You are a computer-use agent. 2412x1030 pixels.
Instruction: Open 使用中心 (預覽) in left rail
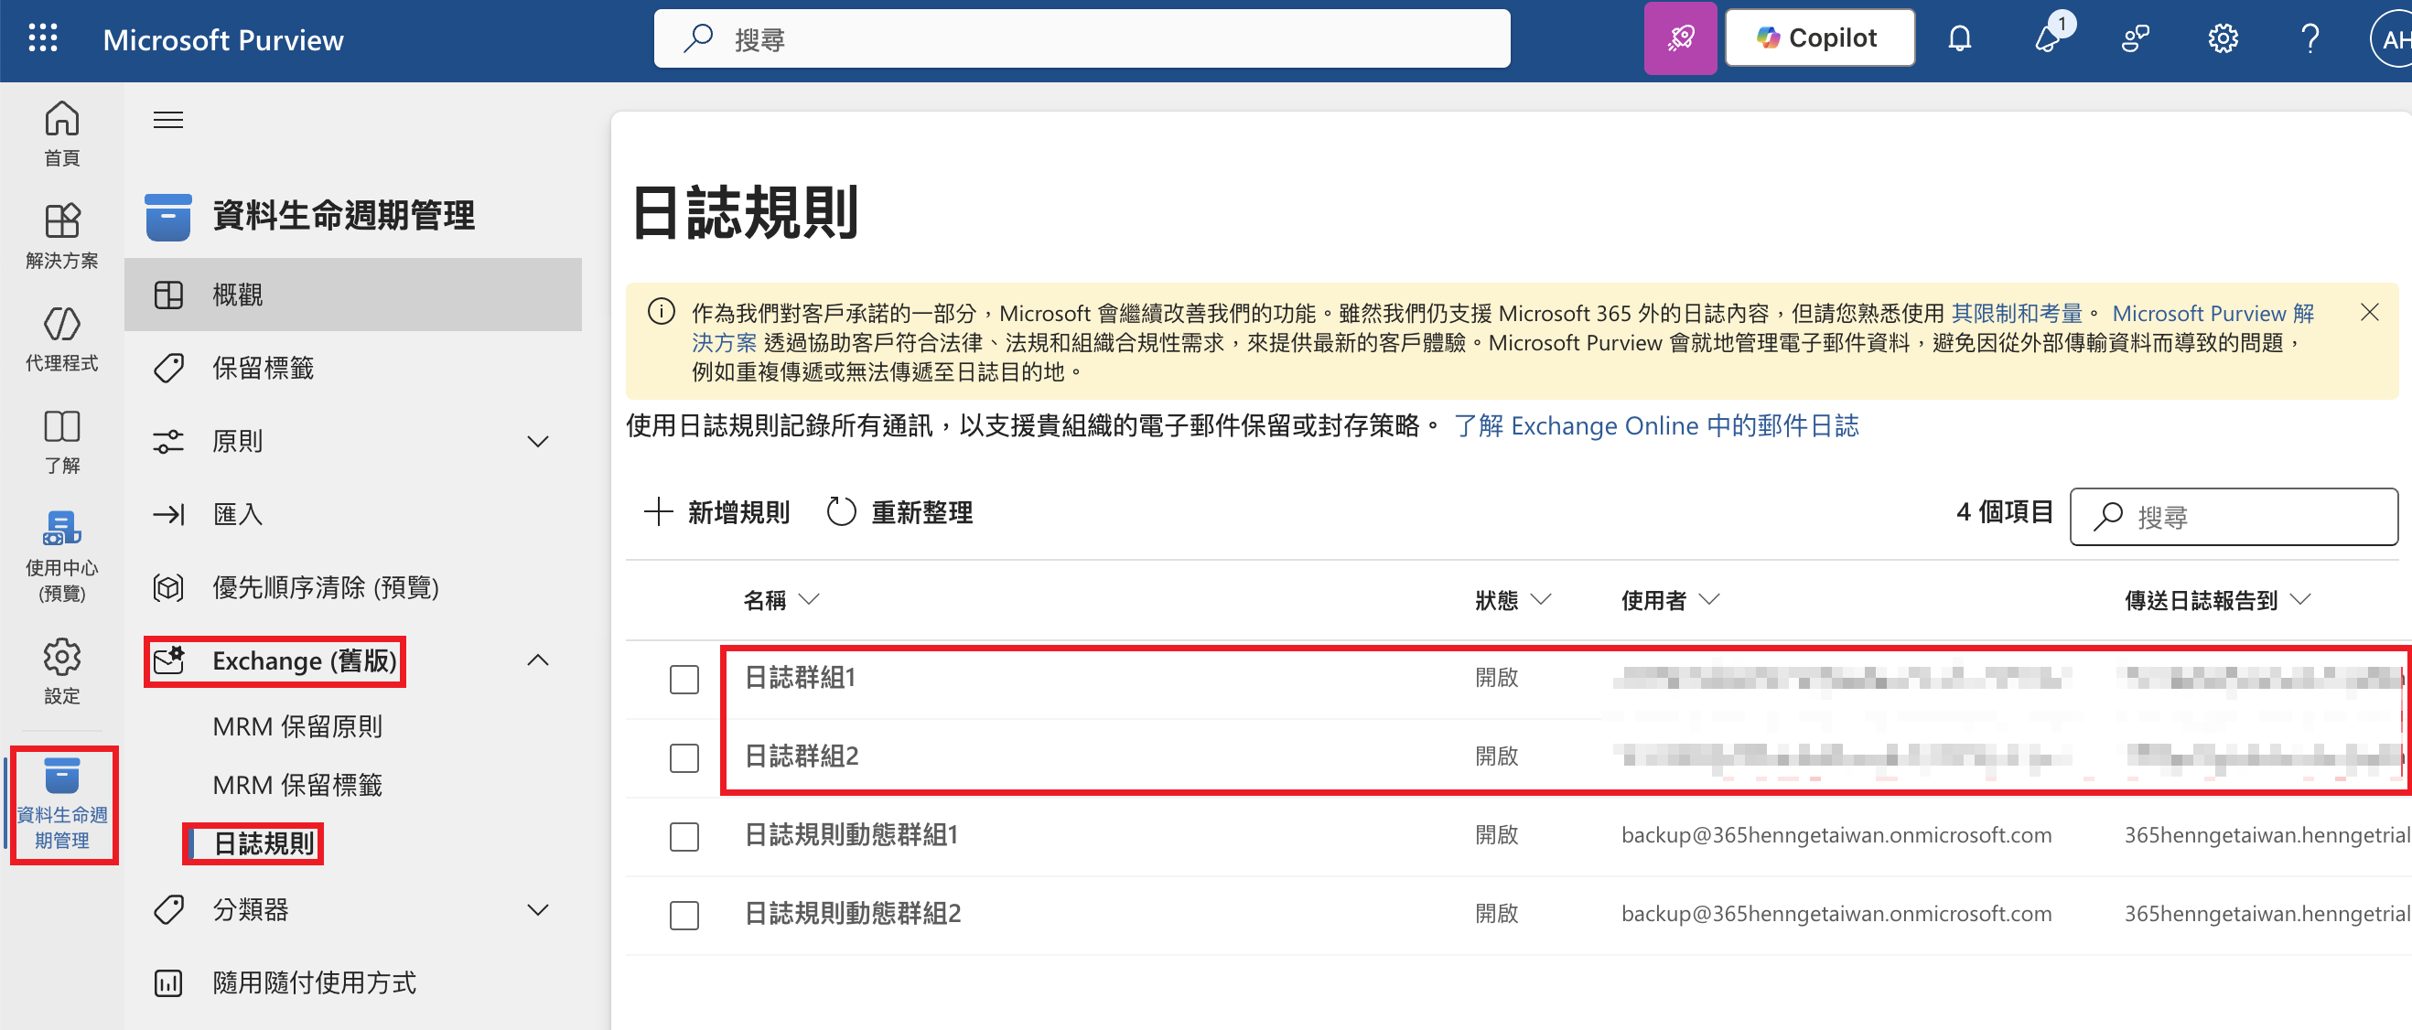(x=62, y=555)
